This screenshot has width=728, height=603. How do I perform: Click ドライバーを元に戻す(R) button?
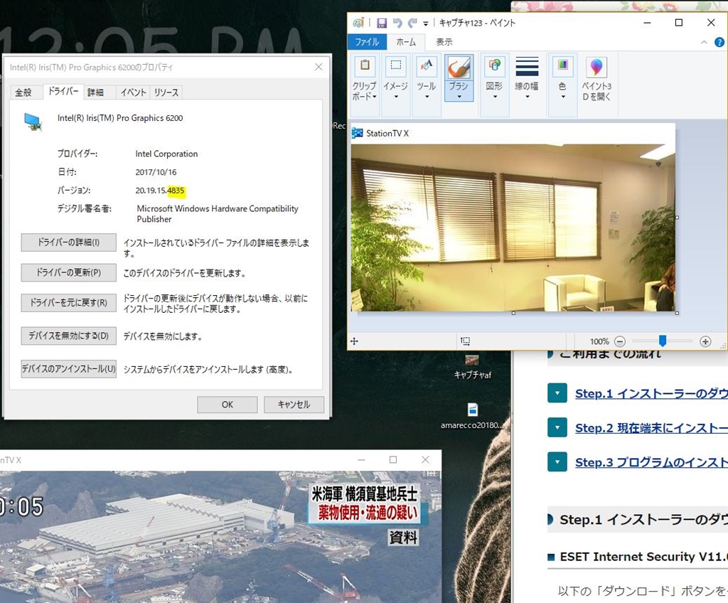[x=69, y=303]
